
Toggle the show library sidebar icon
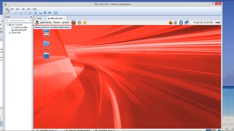[x=36, y=13]
